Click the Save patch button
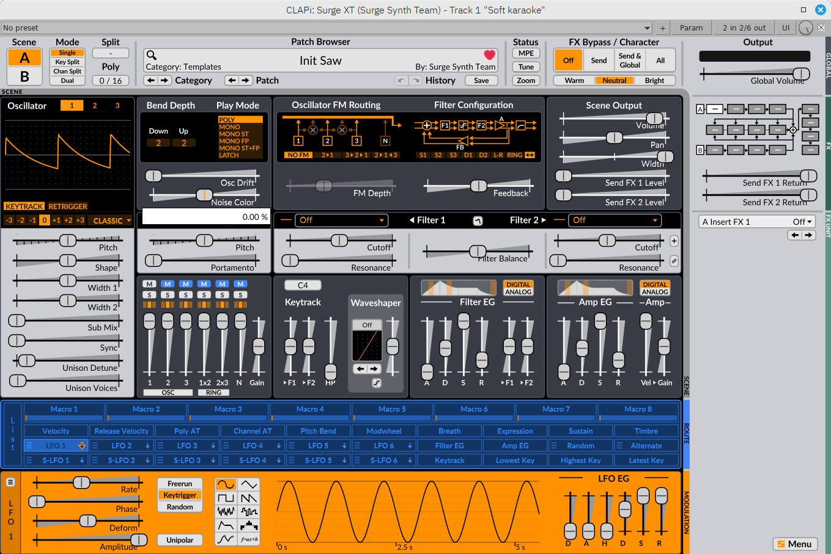Viewport: 831px width, 554px height. pyautogui.click(x=481, y=81)
